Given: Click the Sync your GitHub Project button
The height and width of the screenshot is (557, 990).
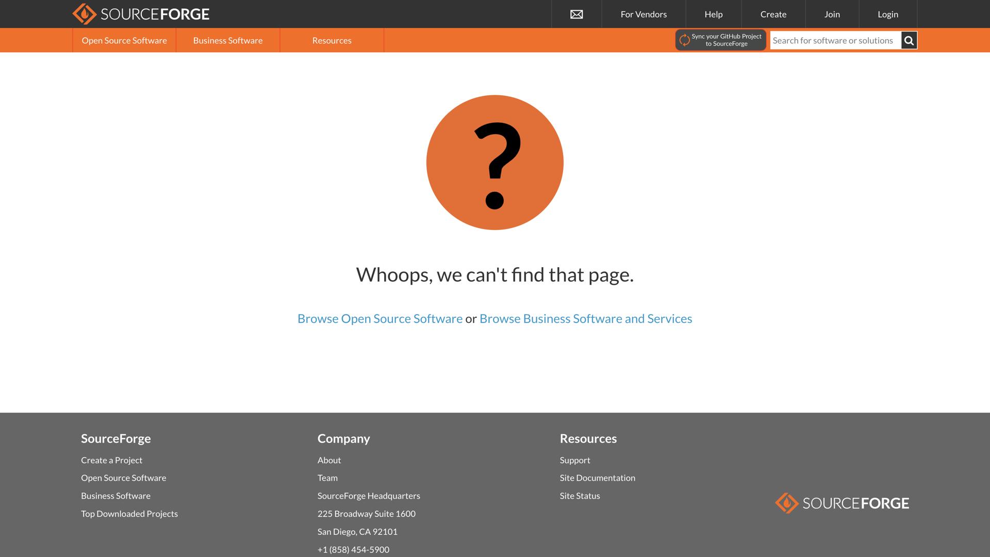Looking at the screenshot, I should 720,40.
